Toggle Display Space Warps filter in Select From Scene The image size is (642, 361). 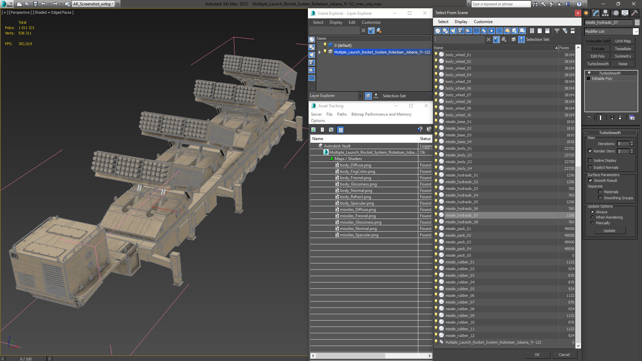point(476,31)
